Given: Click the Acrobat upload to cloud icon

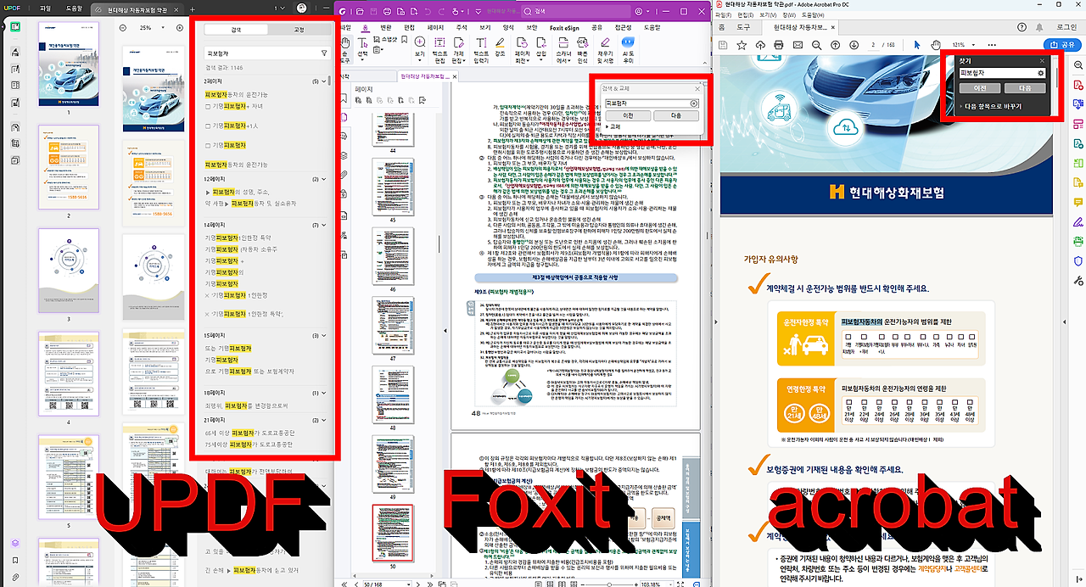Looking at the screenshot, I should [759, 45].
